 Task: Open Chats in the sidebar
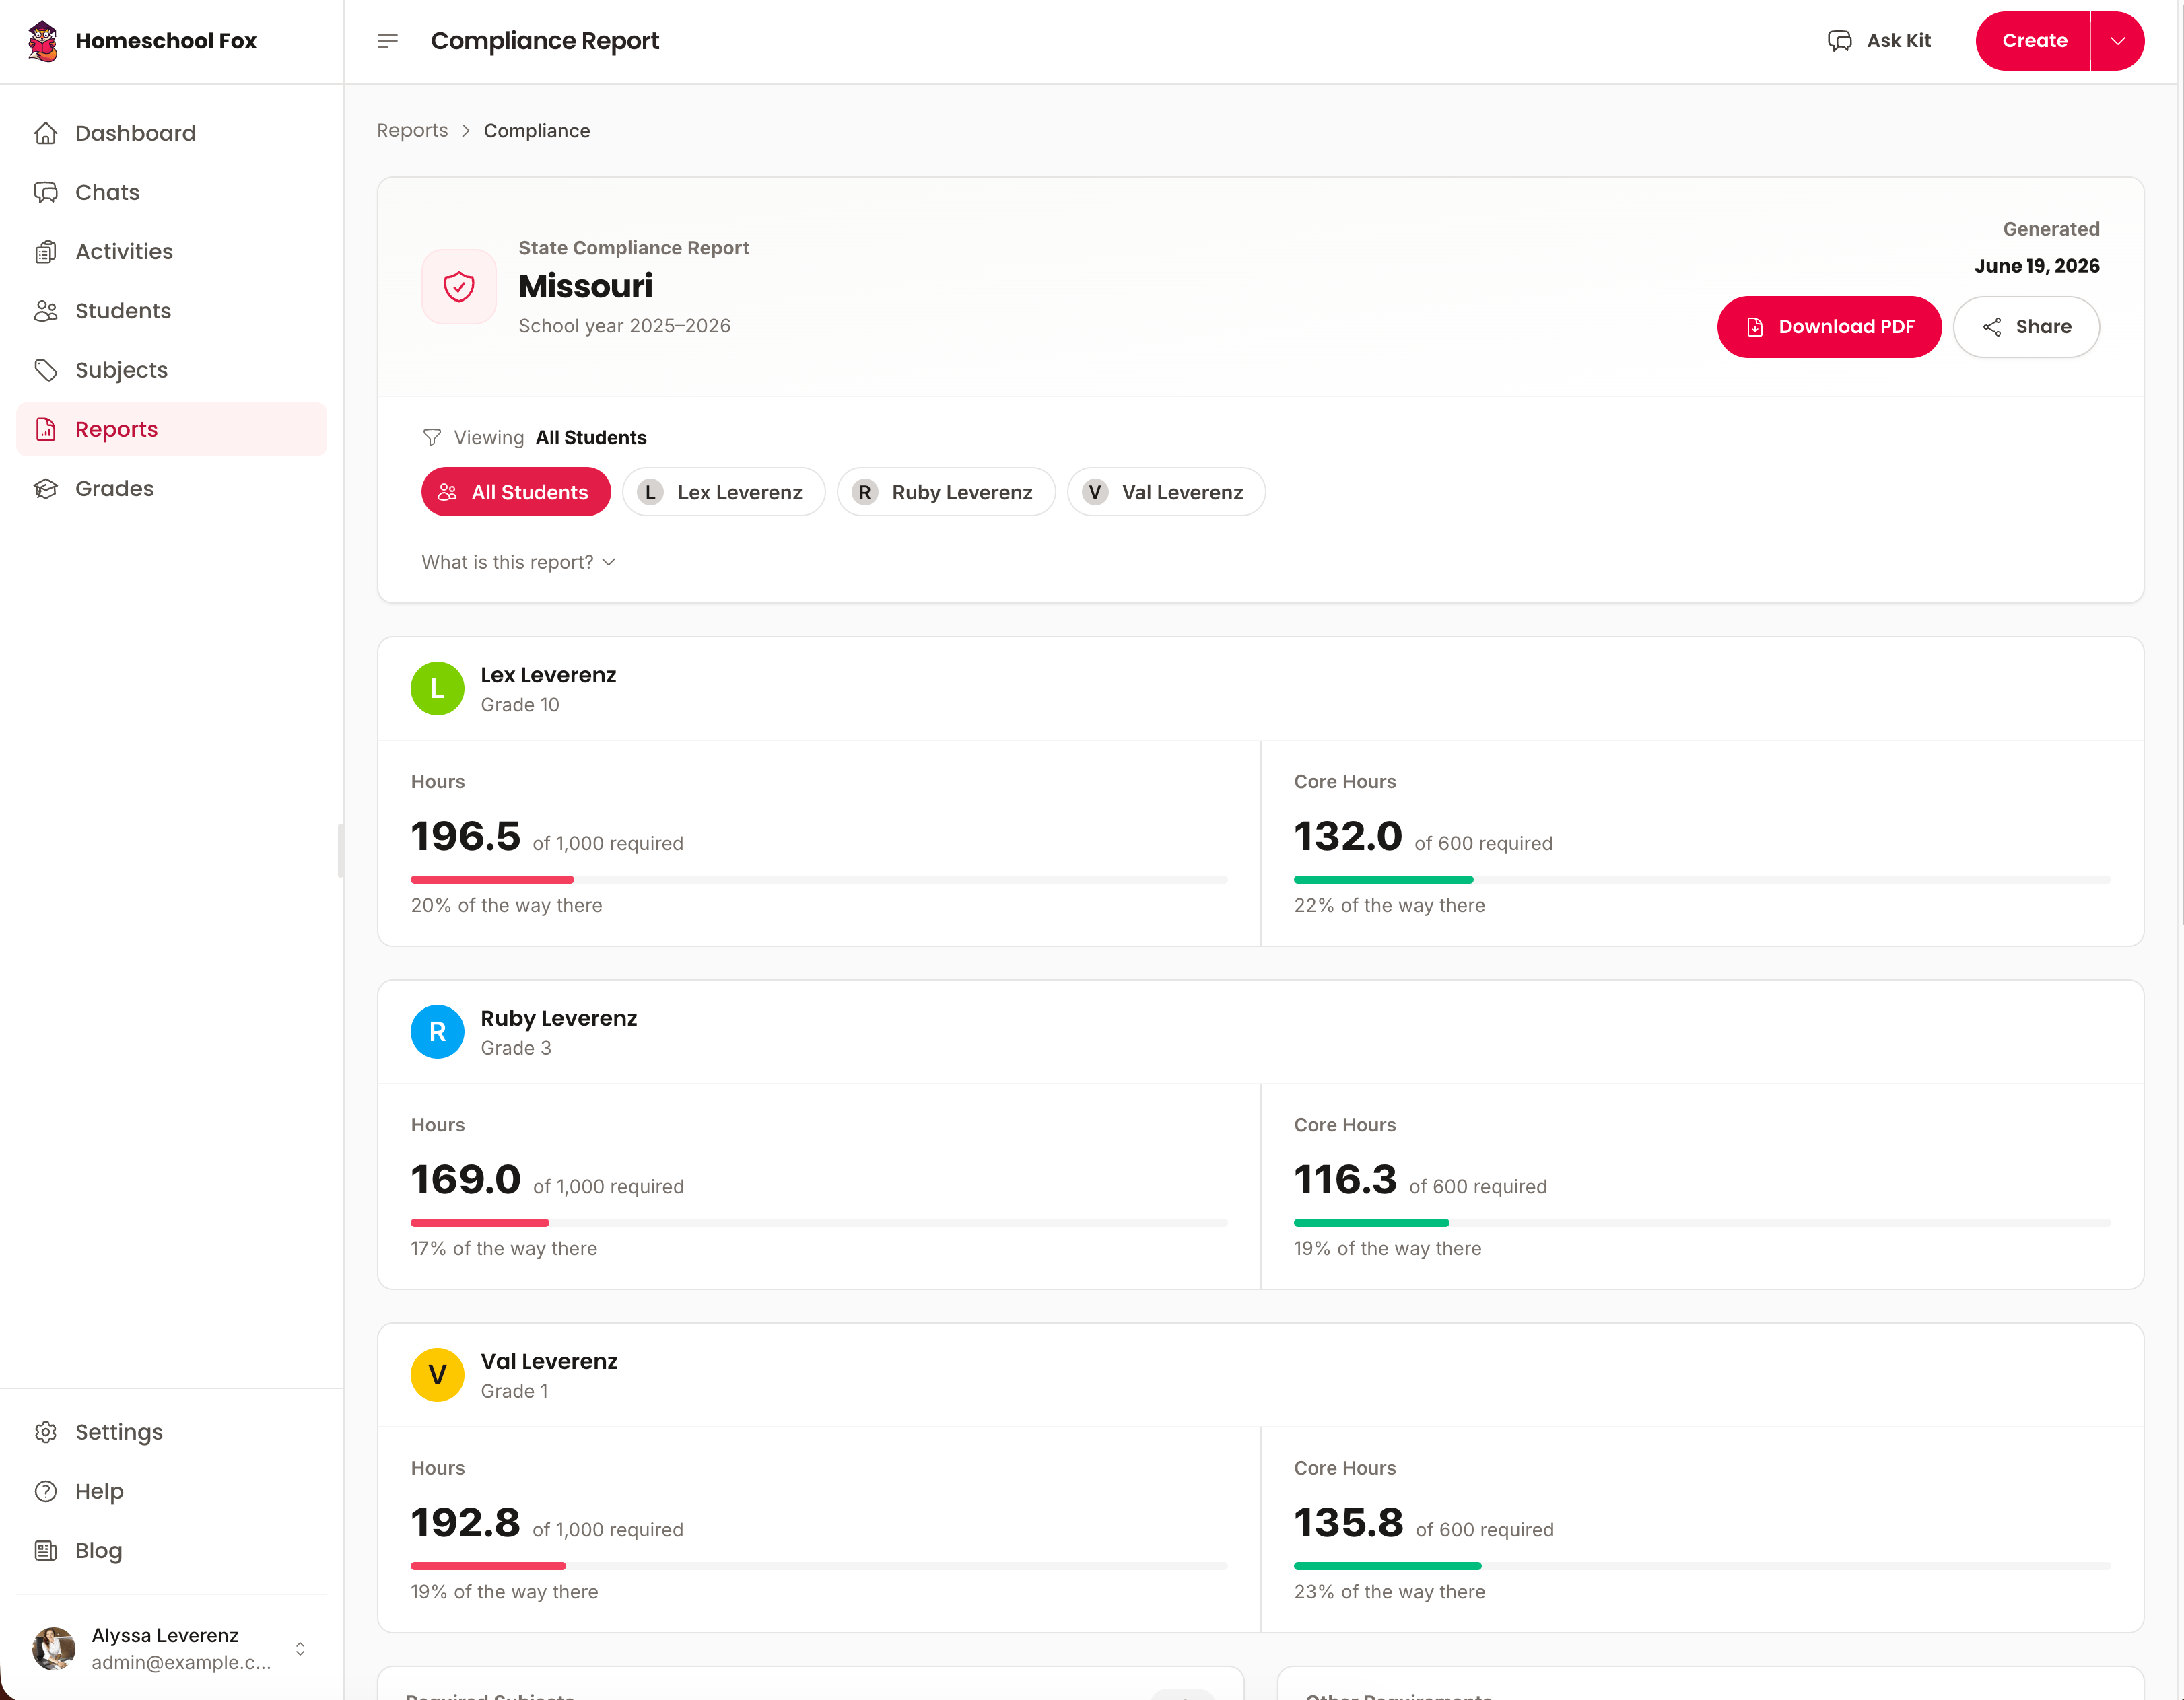click(x=172, y=192)
